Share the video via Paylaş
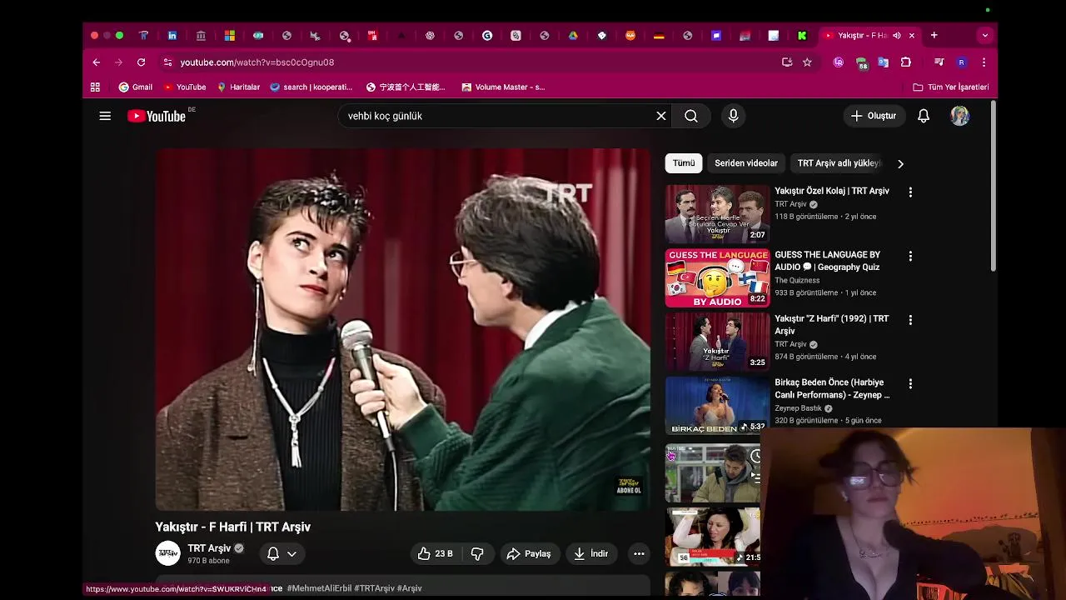Viewport: 1066px width, 600px height. coord(529,553)
